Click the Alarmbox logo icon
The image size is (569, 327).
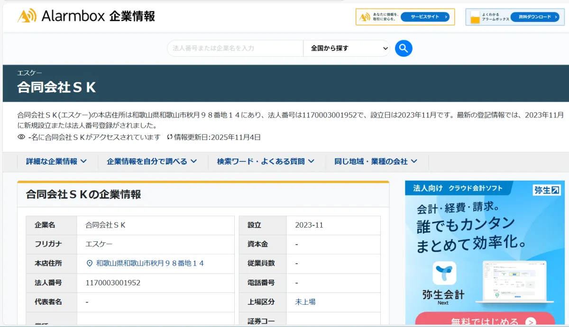(x=27, y=17)
